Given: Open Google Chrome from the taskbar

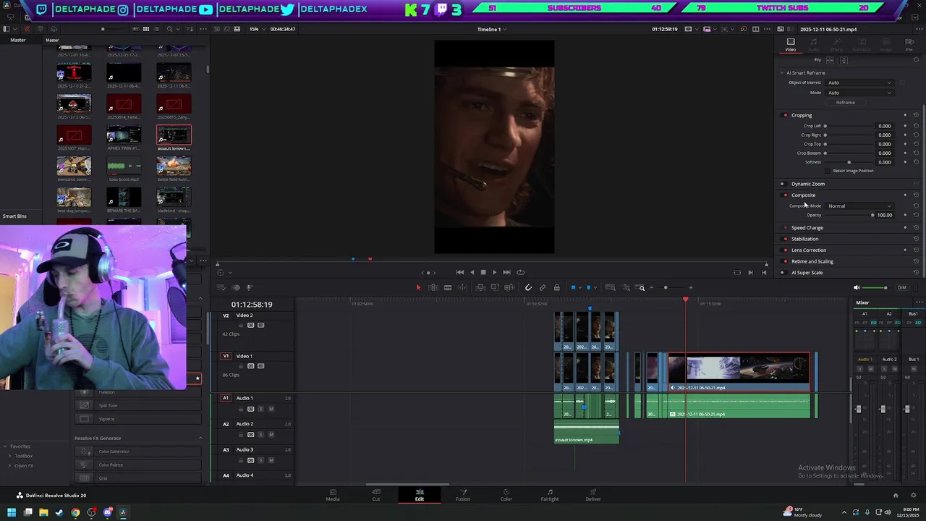Looking at the screenshot, I should pyautogui.click(x=75, y=512).
